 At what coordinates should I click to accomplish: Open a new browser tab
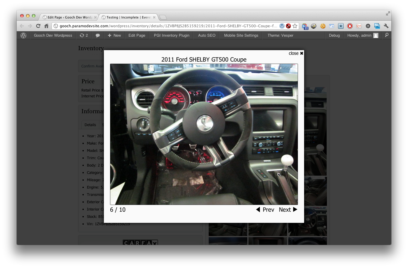[x=163, y=17]
